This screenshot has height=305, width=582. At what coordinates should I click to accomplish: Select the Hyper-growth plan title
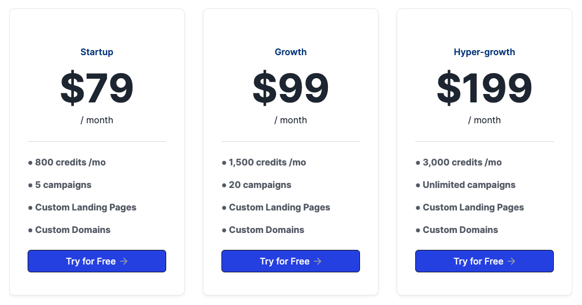tap(485, 52)
